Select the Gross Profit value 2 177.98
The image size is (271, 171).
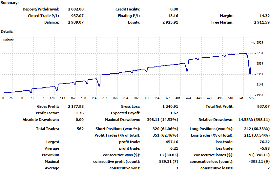pyautogui.click(x=75, y=106)
